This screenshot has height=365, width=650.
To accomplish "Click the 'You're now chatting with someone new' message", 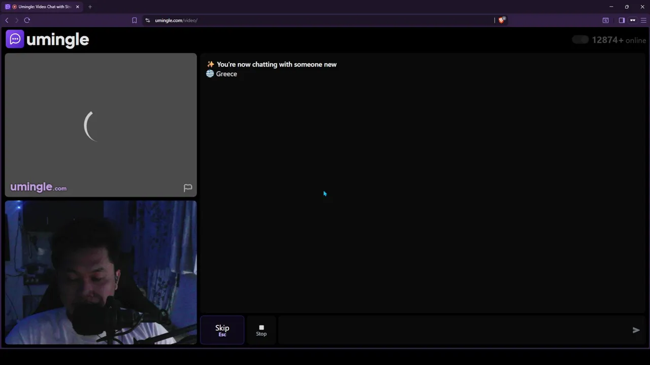I will 276,64.
